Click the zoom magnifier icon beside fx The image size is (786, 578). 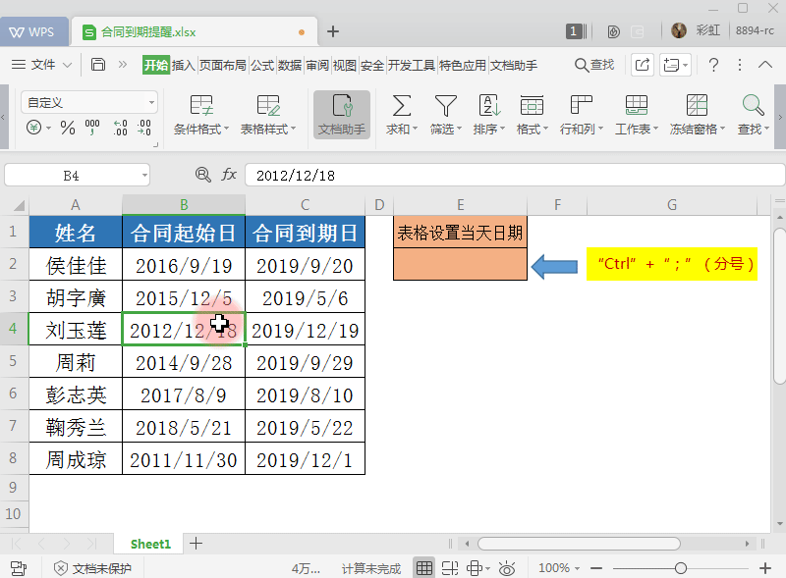(203, 175)
